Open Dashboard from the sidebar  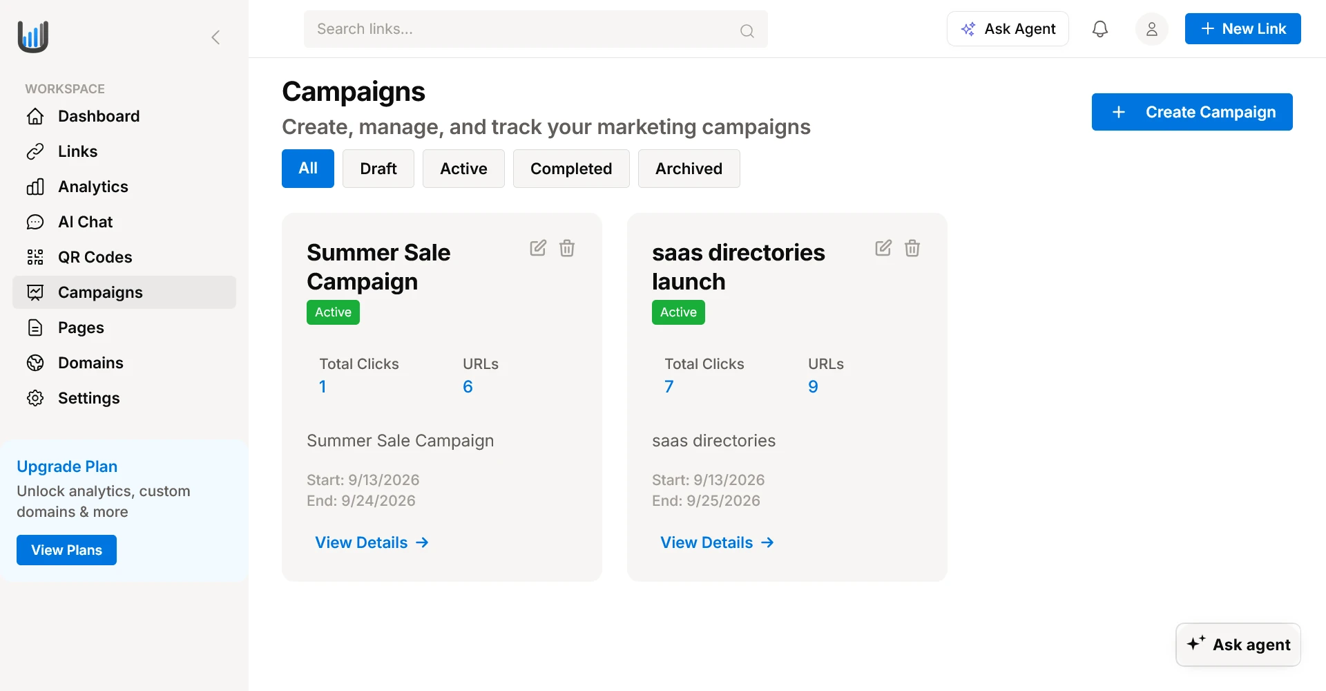pos(124,116)
